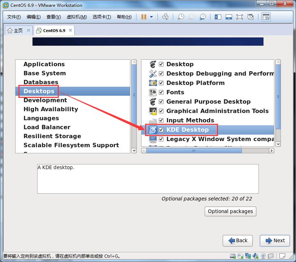
Task: Click the CD/DVD drive icon in the status bar
Action: point(240,256)
